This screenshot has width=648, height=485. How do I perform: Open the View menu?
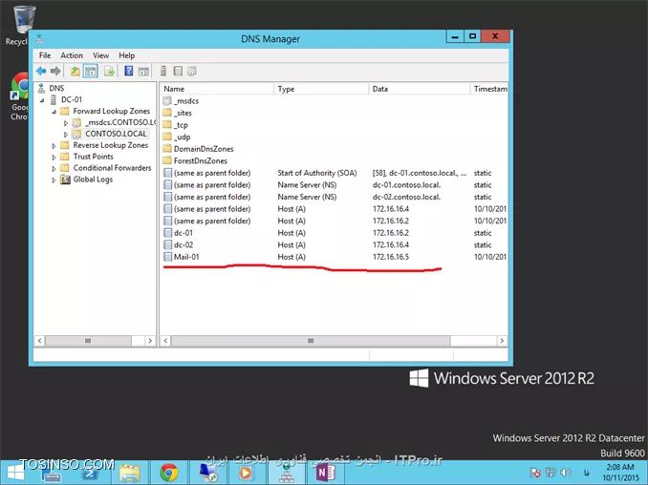pos(100,55)
